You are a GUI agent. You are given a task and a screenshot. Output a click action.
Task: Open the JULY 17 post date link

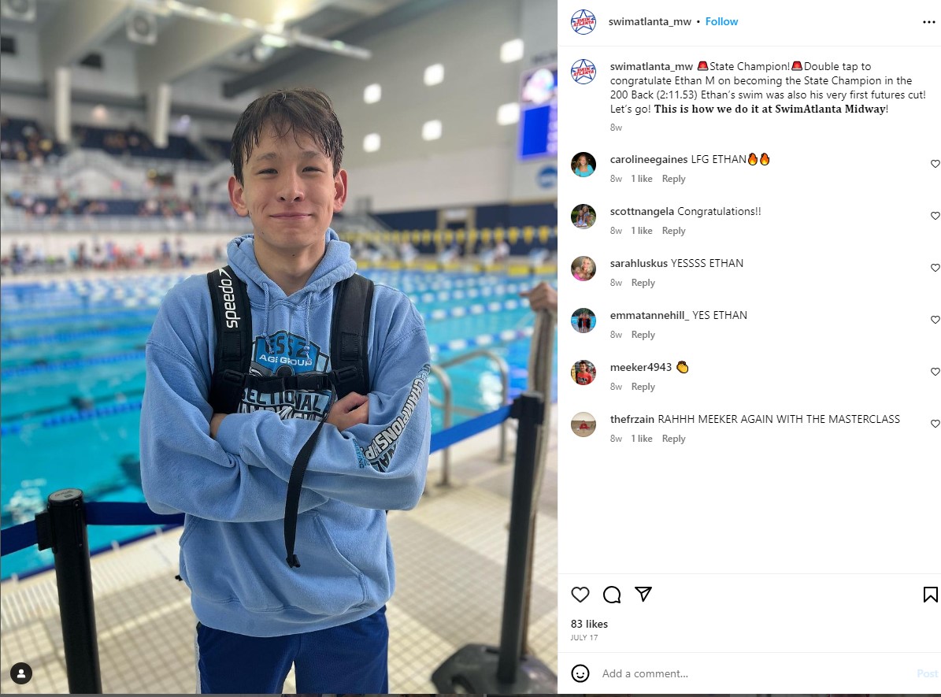tap(584, 638)
